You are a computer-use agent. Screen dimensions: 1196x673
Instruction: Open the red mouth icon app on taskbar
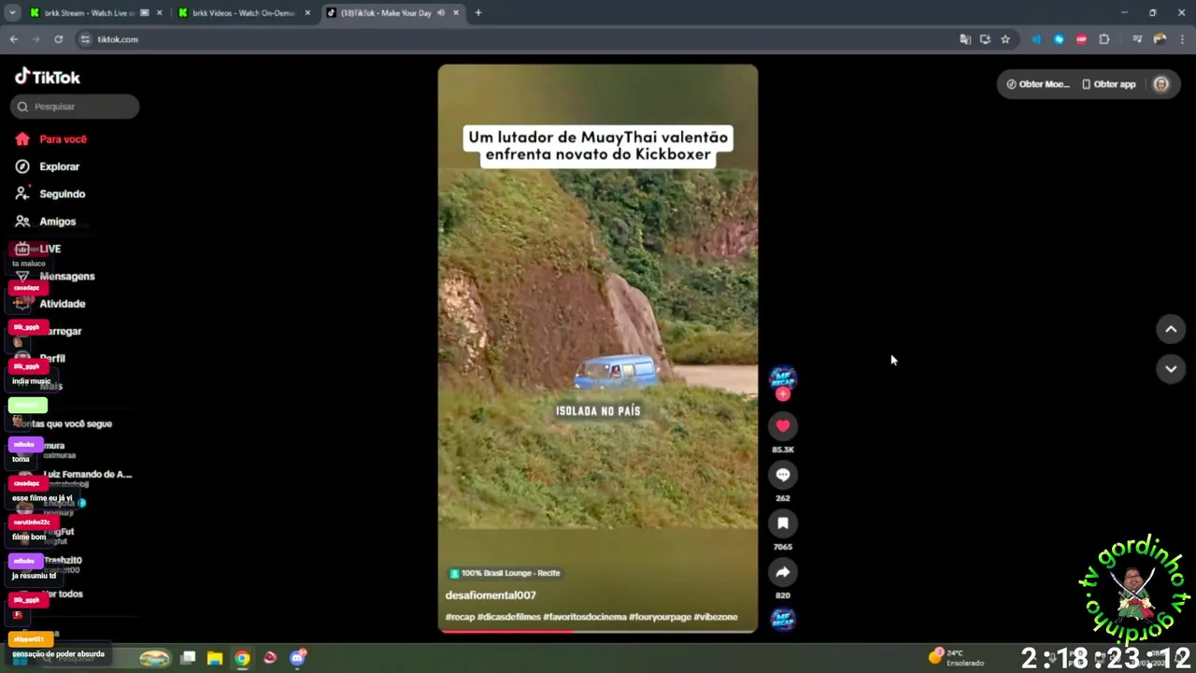(x=270, y=658)
